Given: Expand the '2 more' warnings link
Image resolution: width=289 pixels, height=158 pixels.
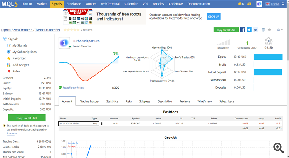Looking at the screenshot, I should pos(12,133).
